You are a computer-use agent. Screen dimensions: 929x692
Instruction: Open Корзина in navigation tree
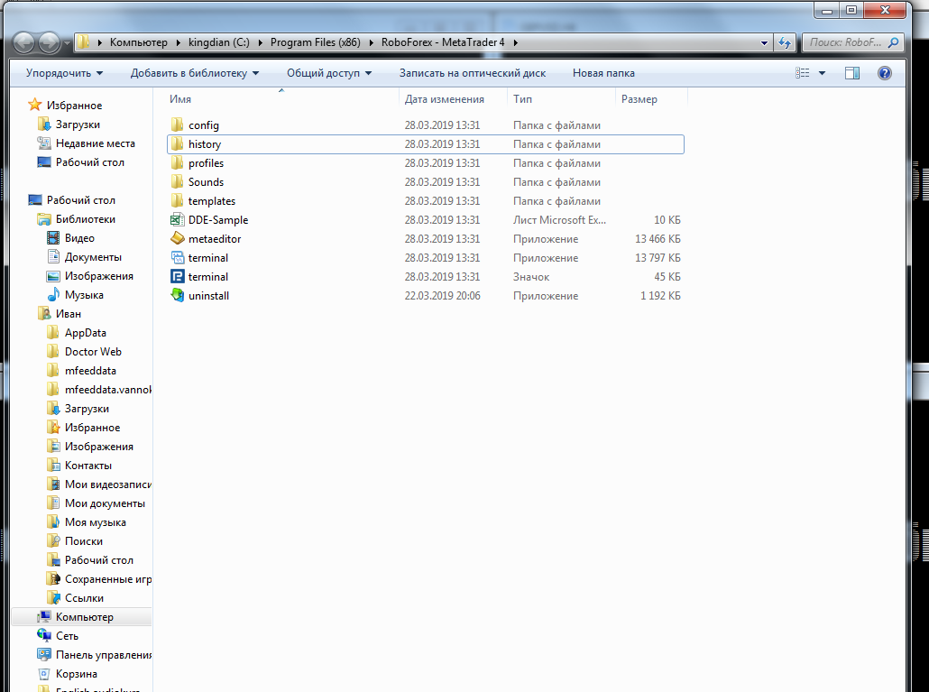(77, 674)
